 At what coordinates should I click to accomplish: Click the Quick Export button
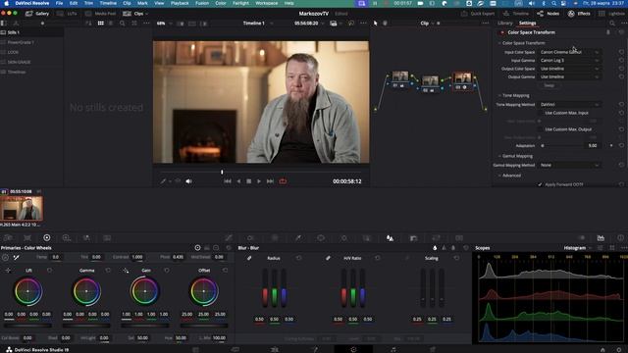(478, 14)
